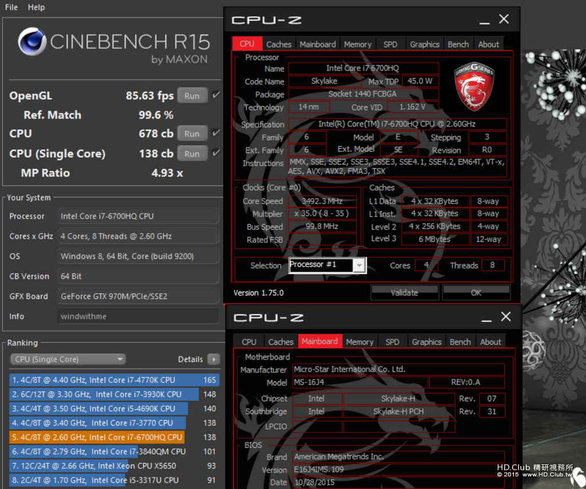
Task: Open the Ranking type dropdown CPU (Single Core)
Action: 68,359
